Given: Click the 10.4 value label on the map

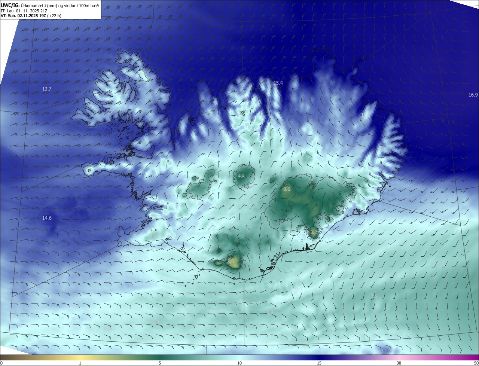Looking at the screenshot, I should click(x=297, y=289).
